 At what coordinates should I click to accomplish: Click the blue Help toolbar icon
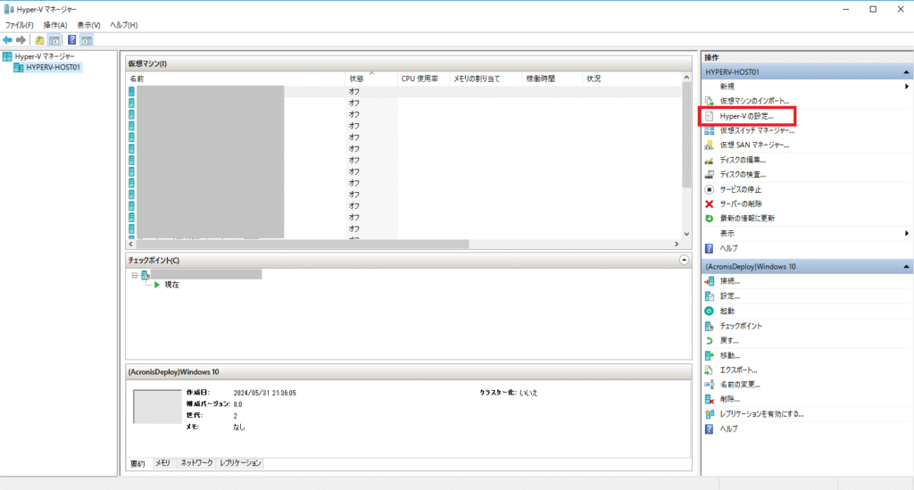71,40
